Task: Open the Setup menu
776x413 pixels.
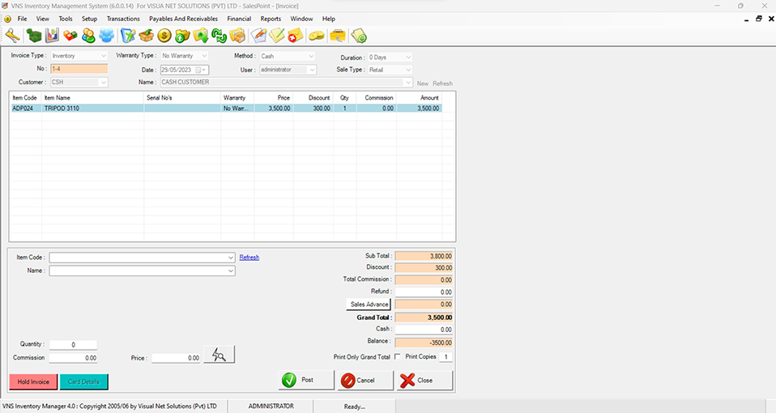Action: [x=89, y=19]
